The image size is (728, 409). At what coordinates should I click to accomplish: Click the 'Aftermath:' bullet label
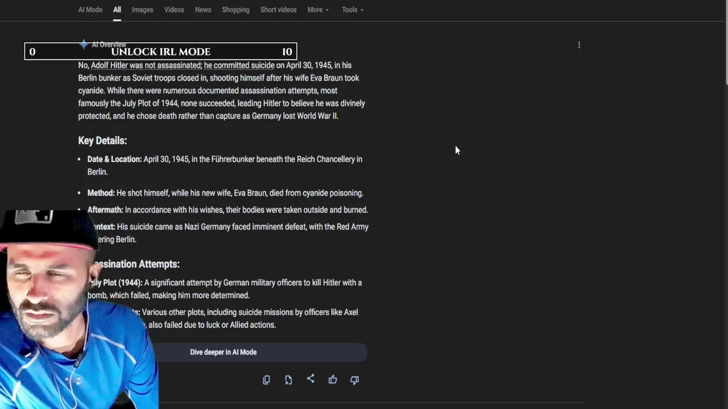(x=105, y=210)
